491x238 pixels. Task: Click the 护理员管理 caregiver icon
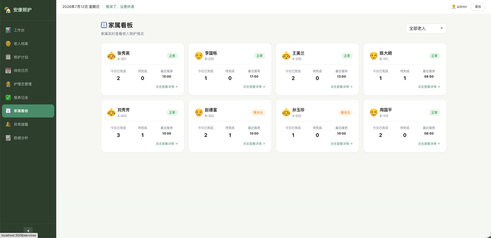tap(8, 84)
